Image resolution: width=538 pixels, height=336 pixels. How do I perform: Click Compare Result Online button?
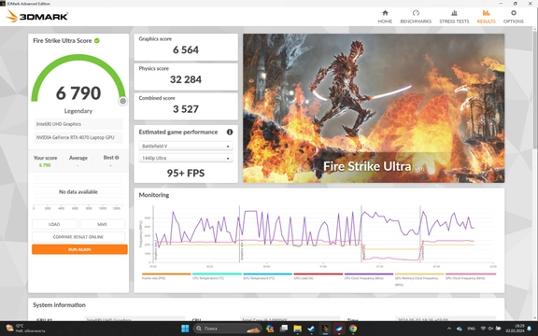[x=78, y=237]
